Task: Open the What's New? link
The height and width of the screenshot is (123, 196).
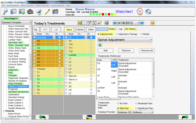Action: point(124,11)
